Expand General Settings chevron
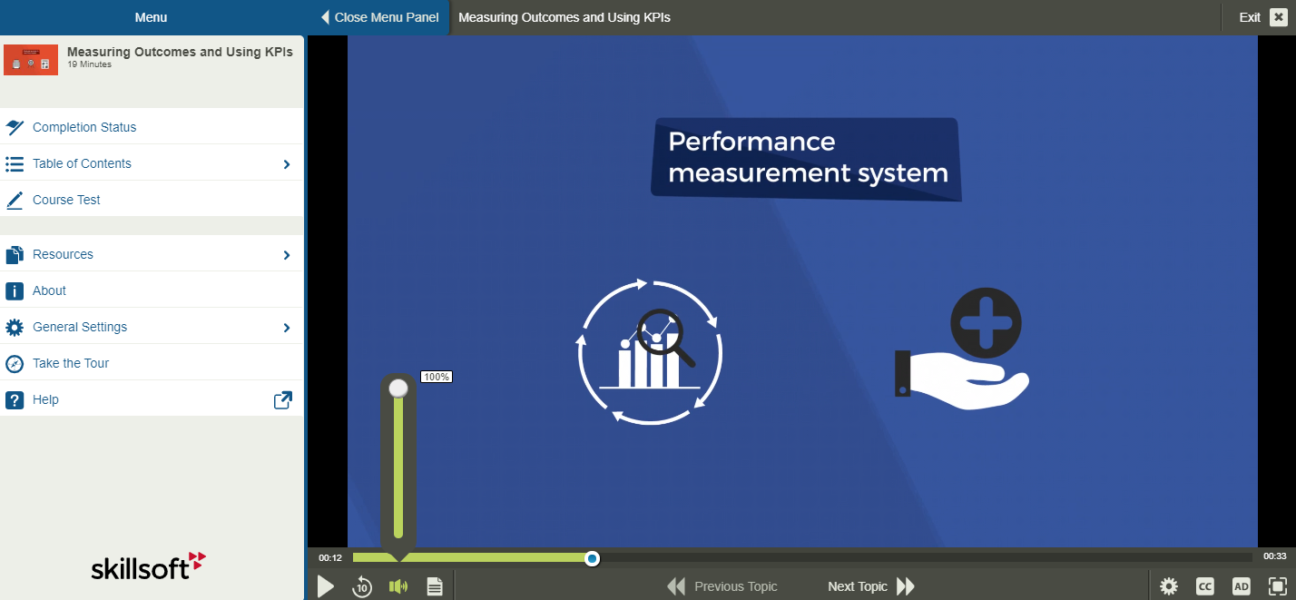1296x600 pixels. pos(287,328)
